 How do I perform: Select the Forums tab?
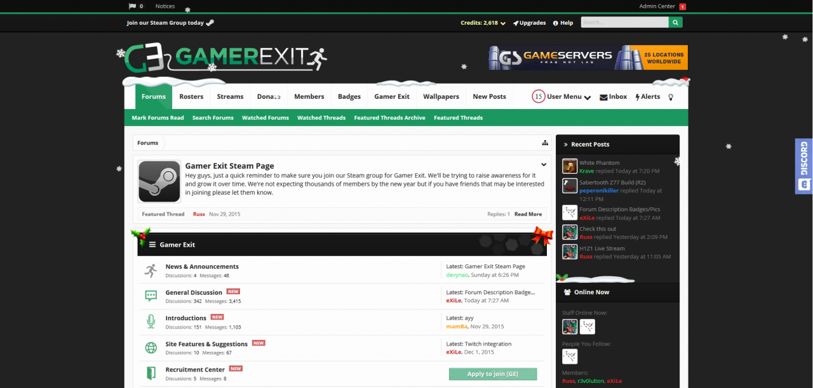point(154,96)
